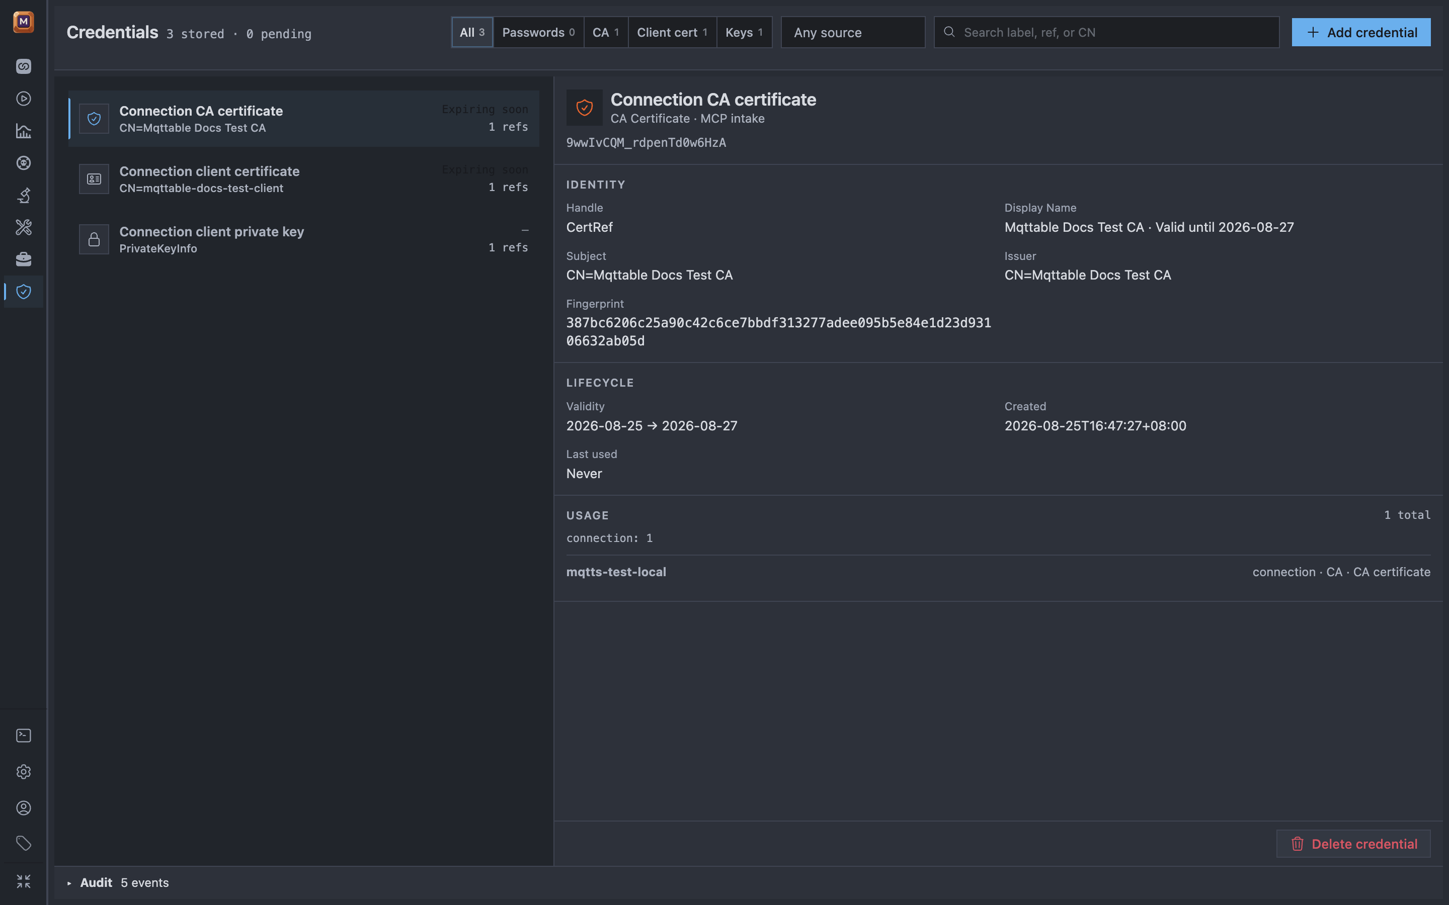Click Expiring soon on the CA certificate row

485,109
